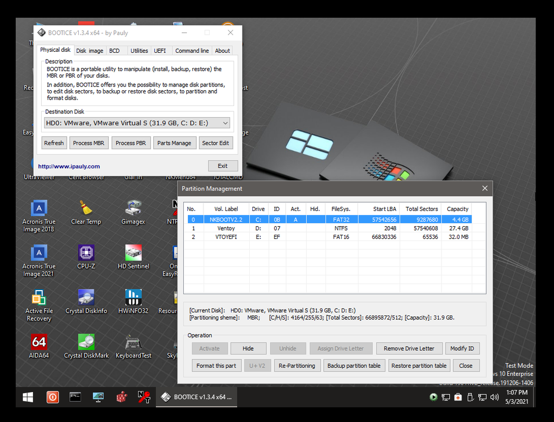This screenshot has height=422, width=554.
Task: Open the Windows Start button
Action: 27,397
